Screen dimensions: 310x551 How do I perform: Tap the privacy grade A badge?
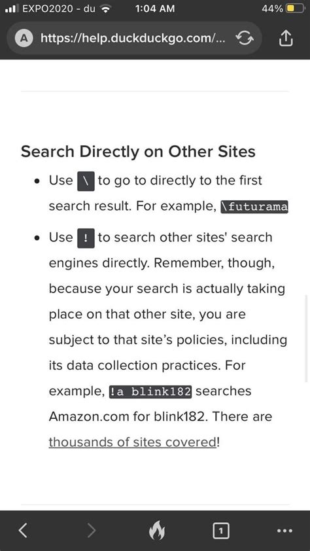point(24,39)
